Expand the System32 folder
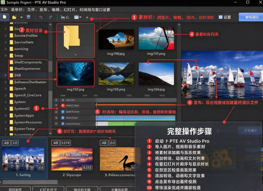Screen dimensions: 263x191 coord(6,109)
